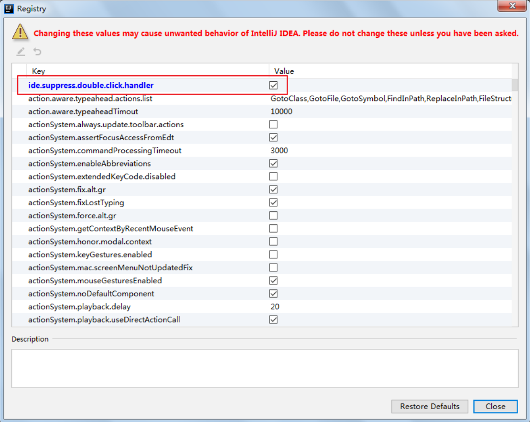This screenshot has height=422, width=530.
Task: Select actionSystem.commandProcessingTimeout key
Action: point(105,151)
